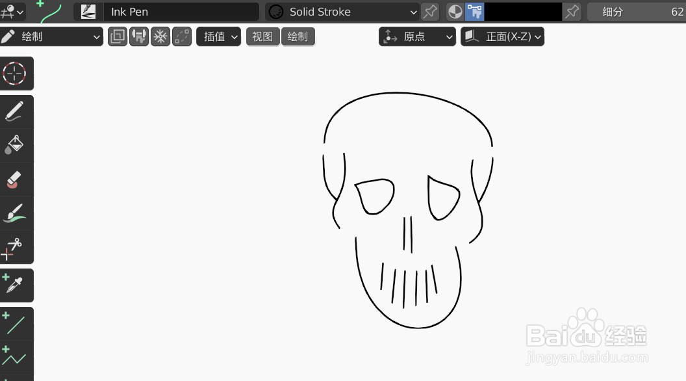Select the Cursor tool in left toolbar
The width and height of the screenshot is (686, 381).
[x=15, y=73]
